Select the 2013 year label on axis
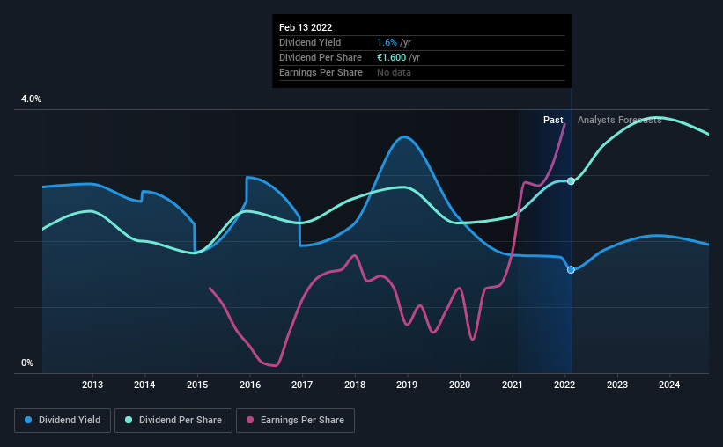The image size is (723, 447). coord(92,385)
